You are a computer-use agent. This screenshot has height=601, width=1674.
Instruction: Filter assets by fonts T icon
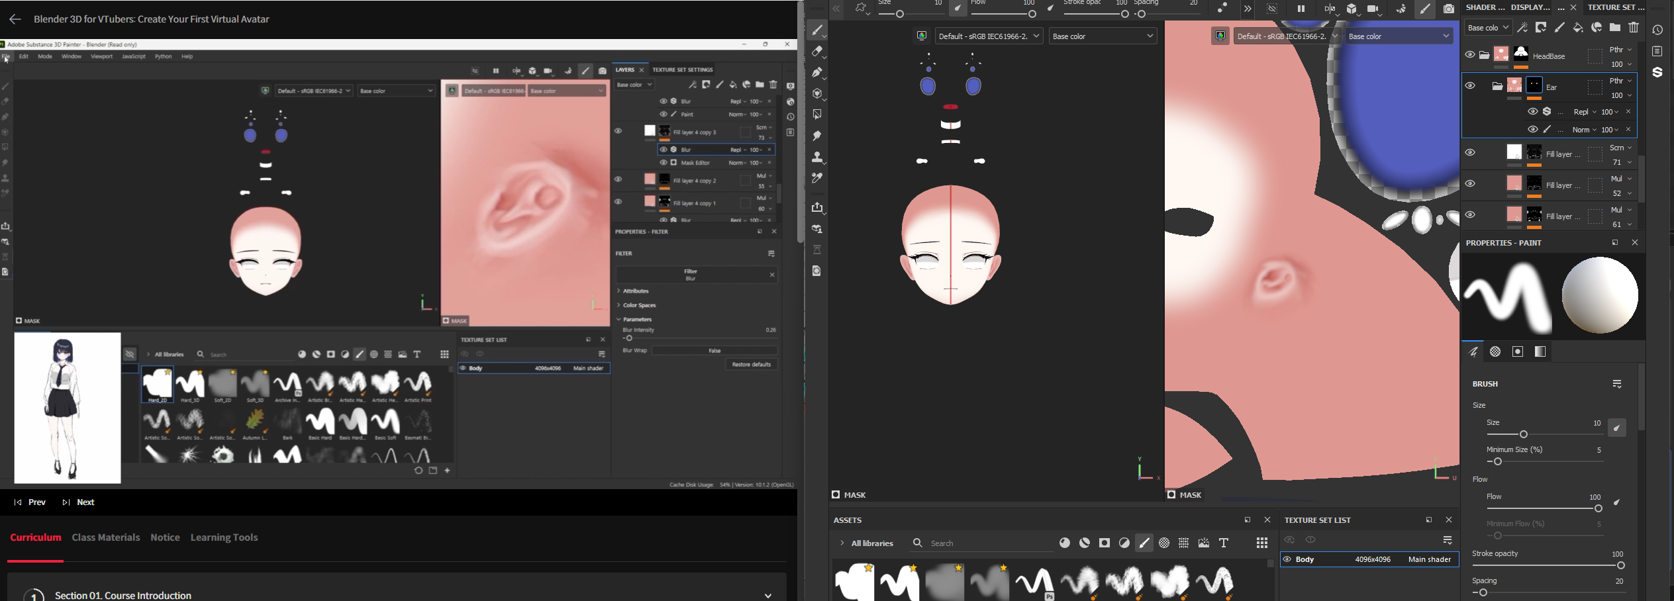click(1224, 543)
